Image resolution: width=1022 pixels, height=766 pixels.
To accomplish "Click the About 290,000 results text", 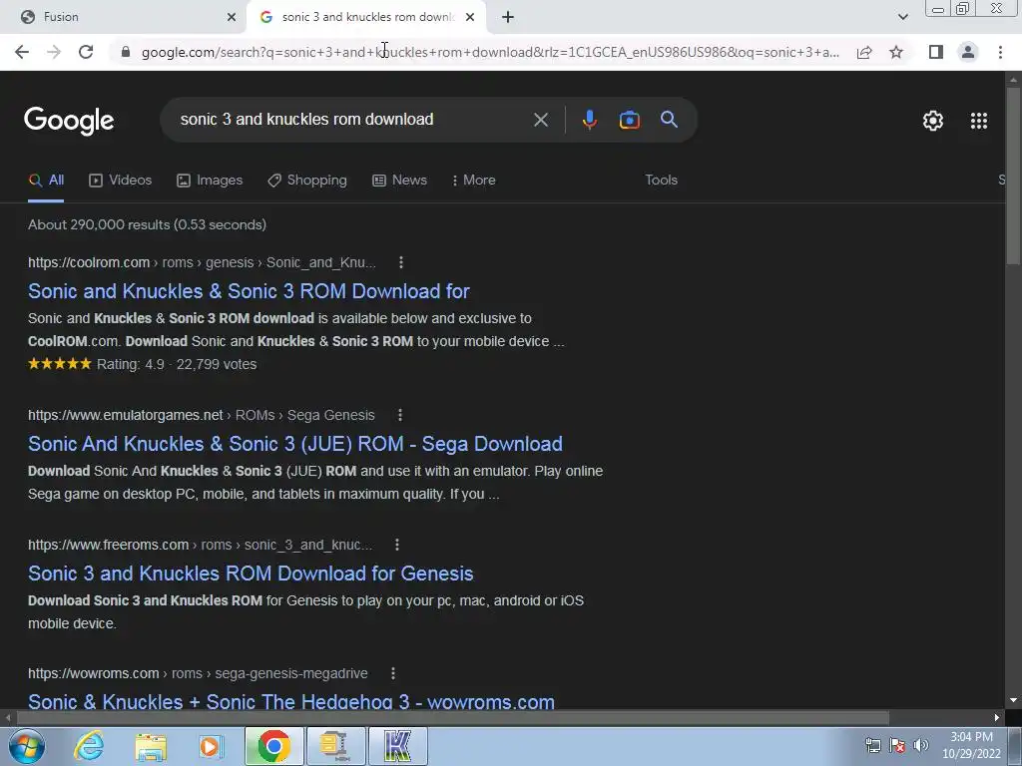I will click(x=148, y=224).
